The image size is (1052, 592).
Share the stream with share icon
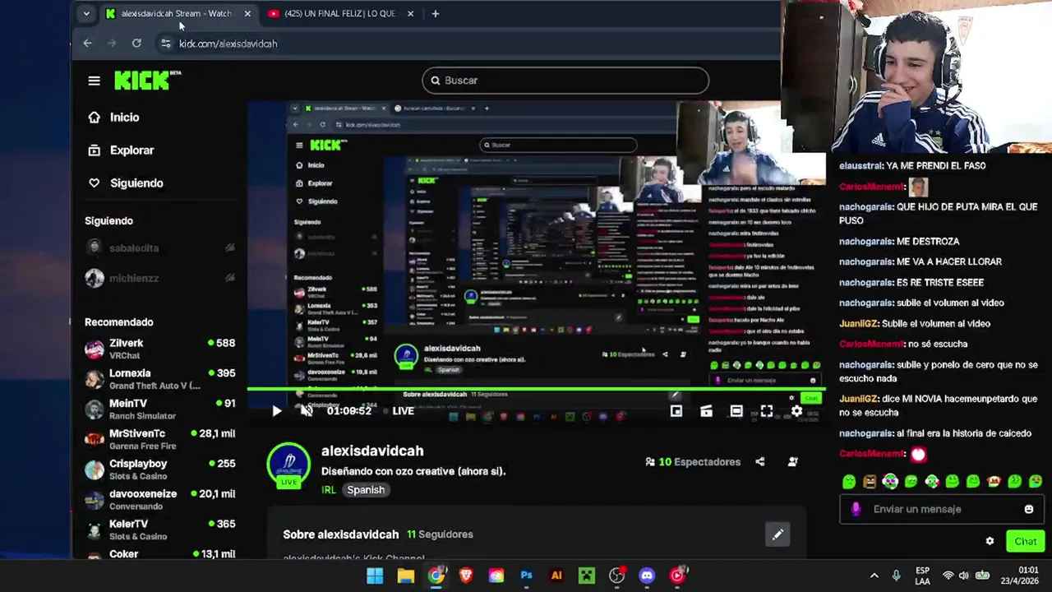(760, 462)
